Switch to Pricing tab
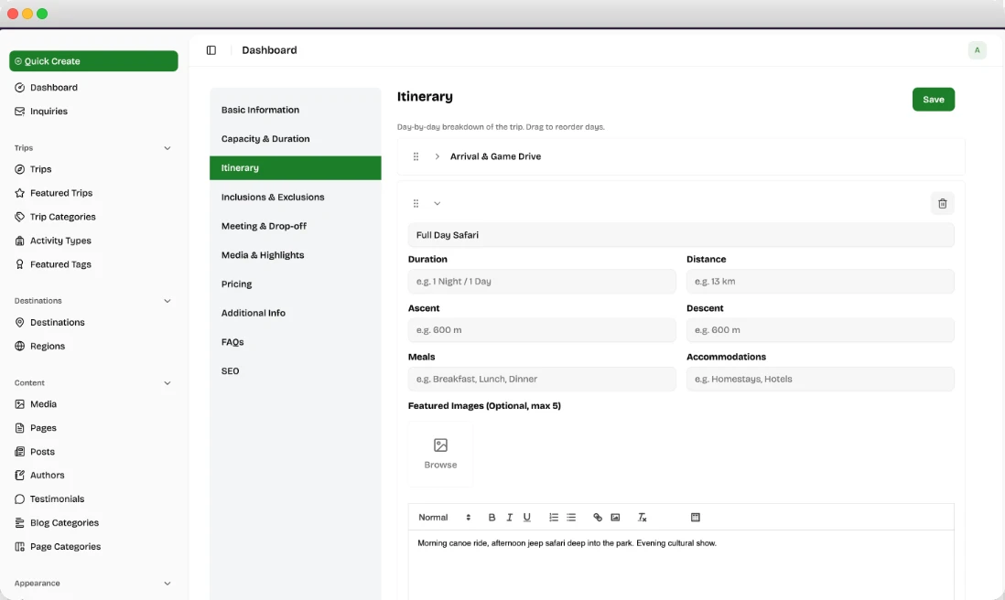 [296, 284]
